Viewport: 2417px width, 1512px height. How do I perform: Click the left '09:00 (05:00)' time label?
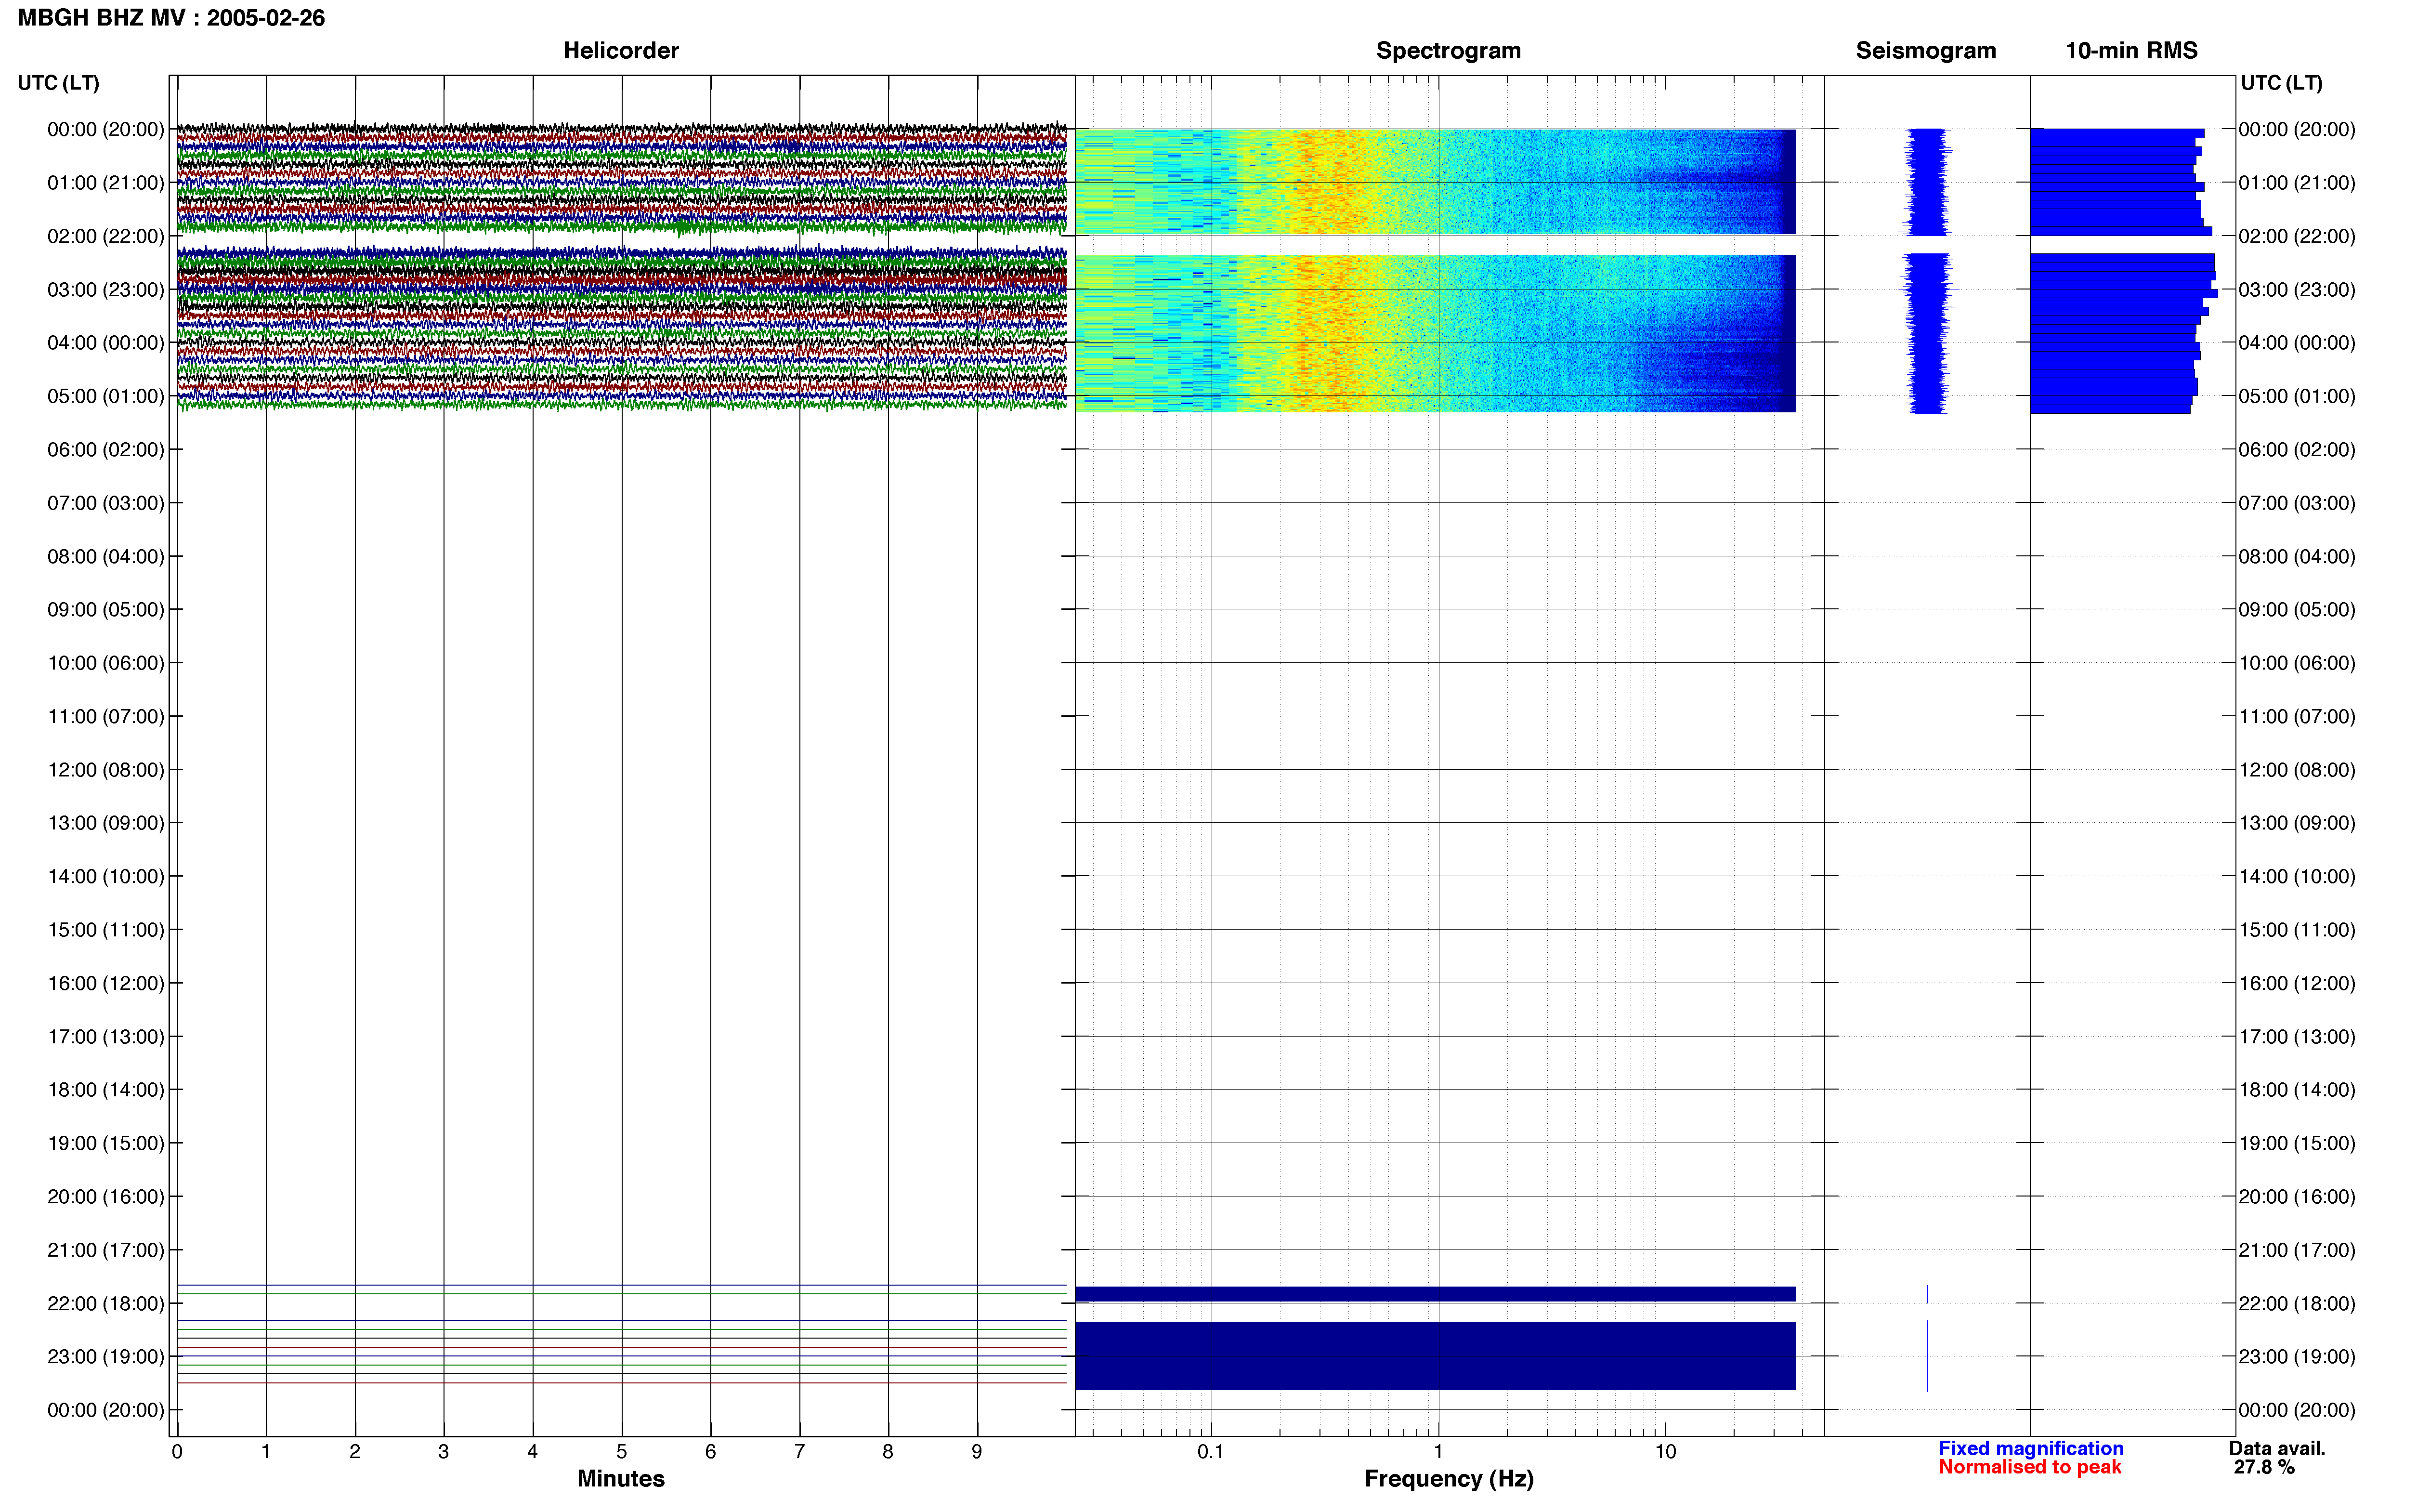pyautogui.click(x=106, y=610)
